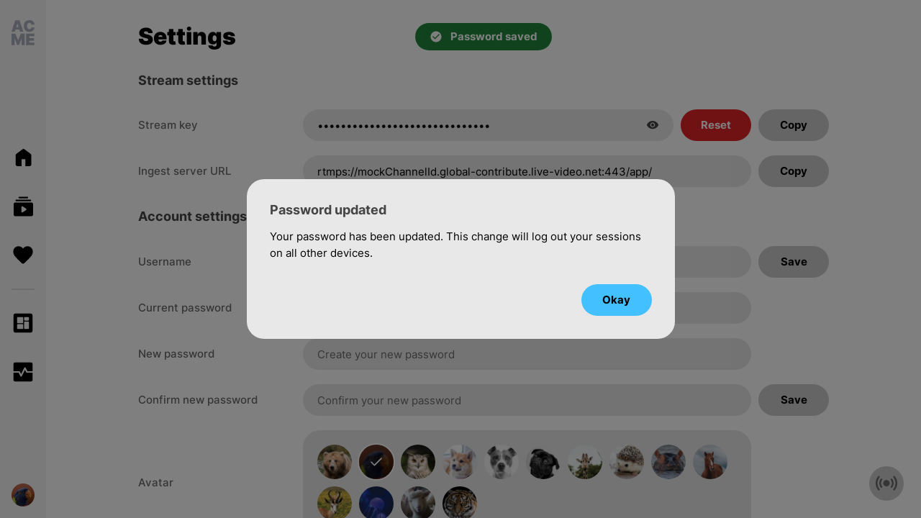Open the Home icon in sidebar
This screenshot has width=921, height=518.
click(23, 158)
